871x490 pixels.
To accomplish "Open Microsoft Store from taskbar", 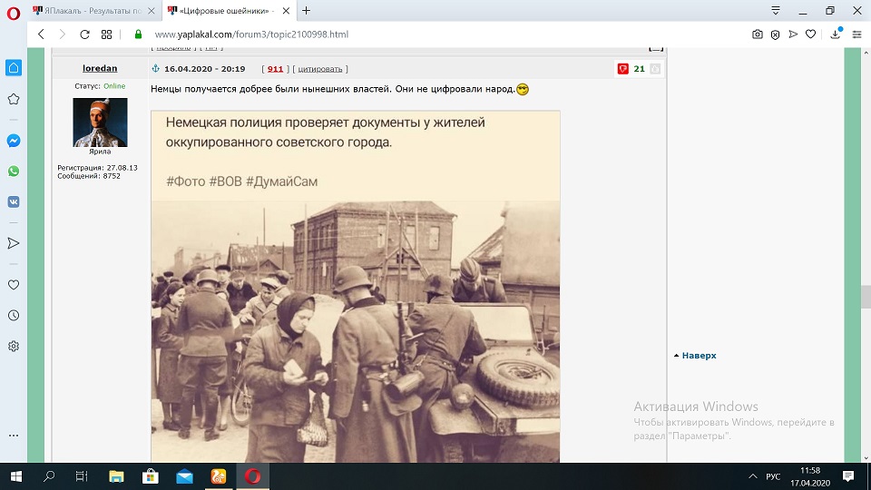I will coord(151,476).
